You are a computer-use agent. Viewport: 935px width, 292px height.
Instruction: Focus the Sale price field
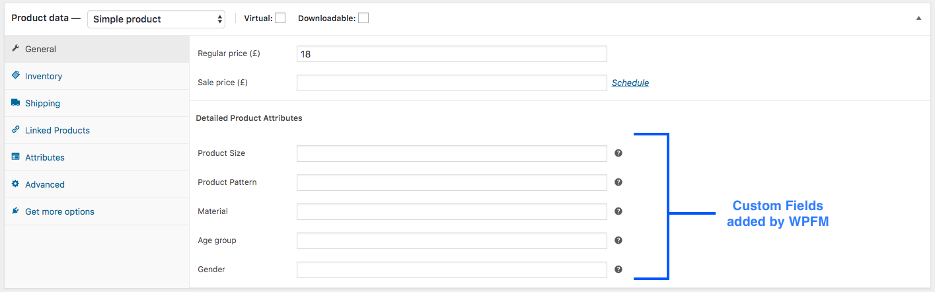[x=452, y=83]
